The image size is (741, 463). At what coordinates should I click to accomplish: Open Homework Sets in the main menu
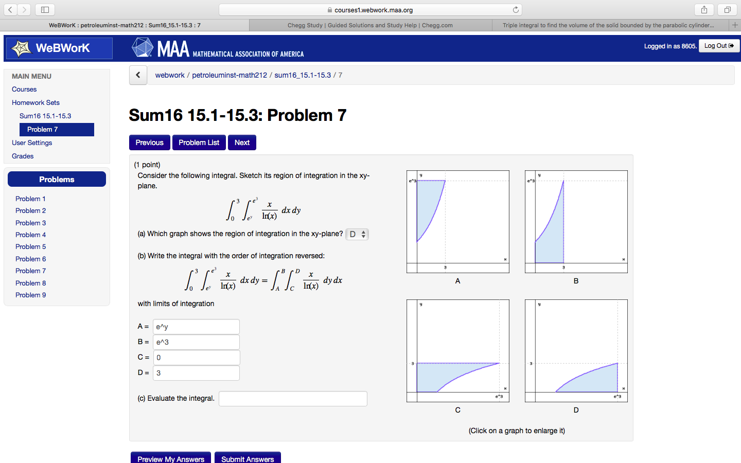(36, 103)
